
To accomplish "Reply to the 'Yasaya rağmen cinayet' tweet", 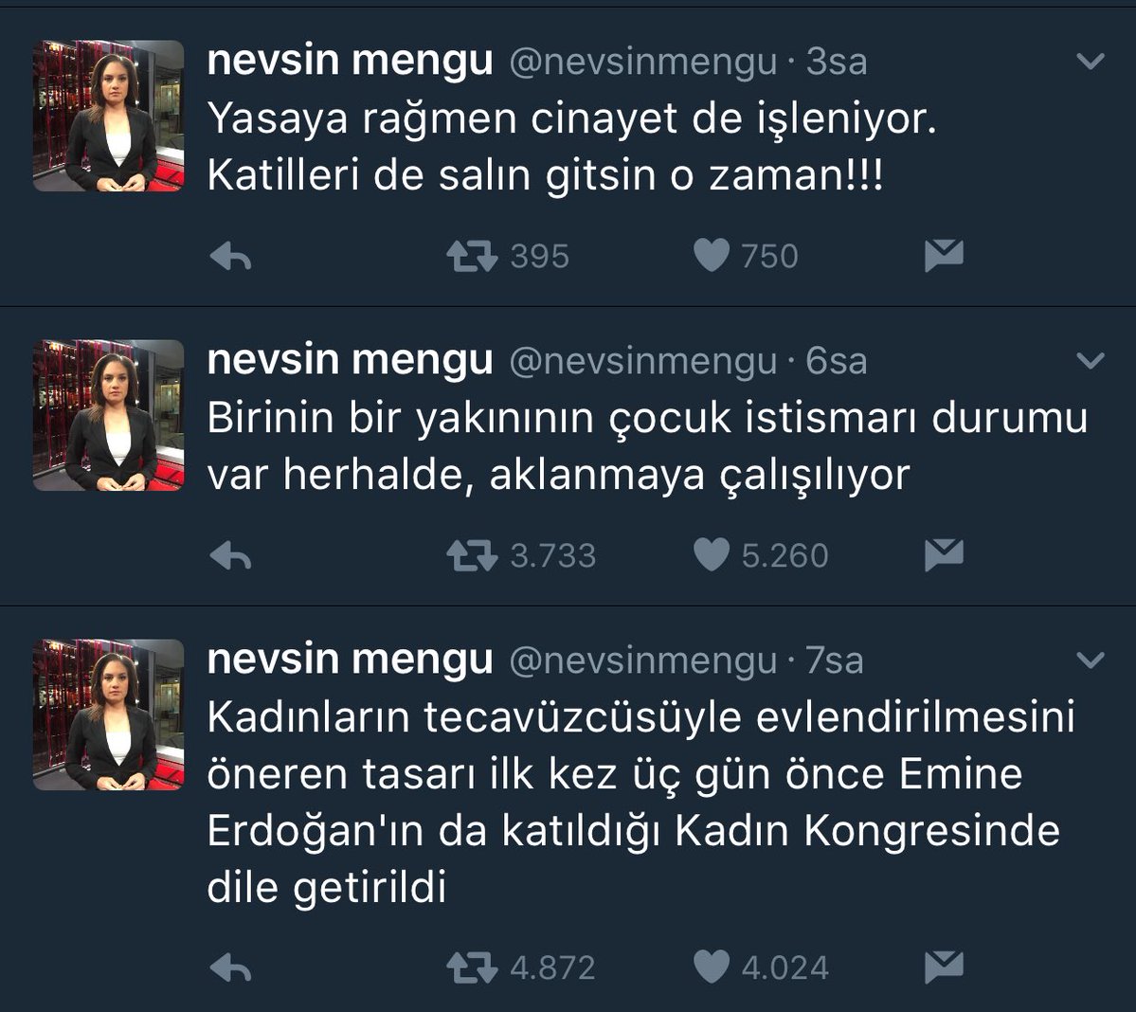I will click(x=230, y=256).
